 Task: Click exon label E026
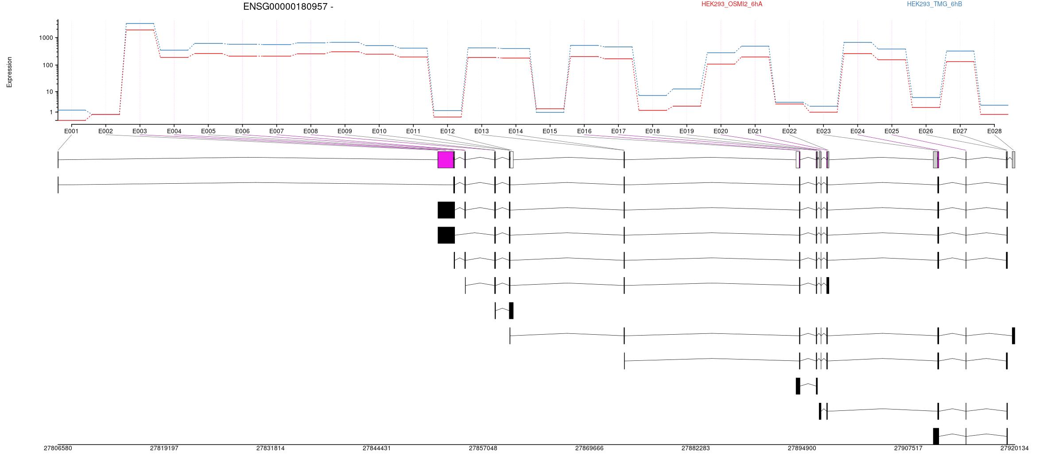pos(926,131)
